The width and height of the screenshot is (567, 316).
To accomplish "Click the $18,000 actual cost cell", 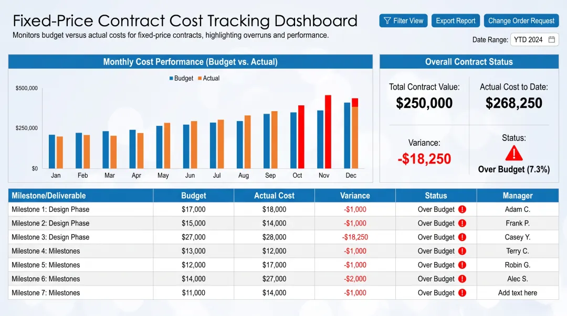I will [x=274, y=210].
